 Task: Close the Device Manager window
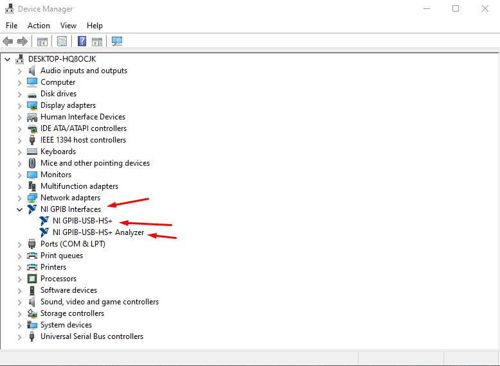click(x=485, y=8)
